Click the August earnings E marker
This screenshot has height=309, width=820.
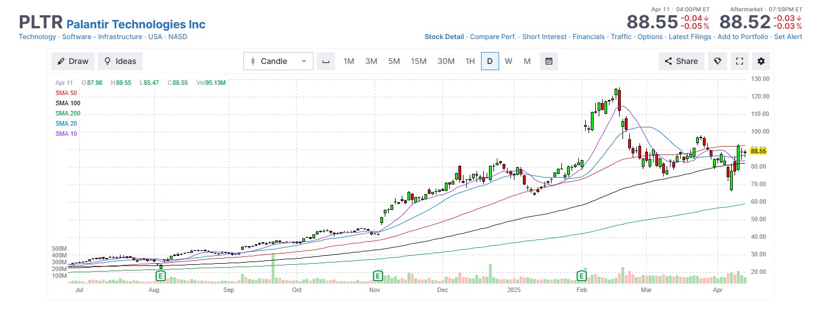161,276
